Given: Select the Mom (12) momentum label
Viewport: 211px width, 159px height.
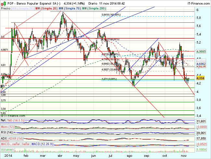Looking at the screenshot, I should (x=7, y=127).
